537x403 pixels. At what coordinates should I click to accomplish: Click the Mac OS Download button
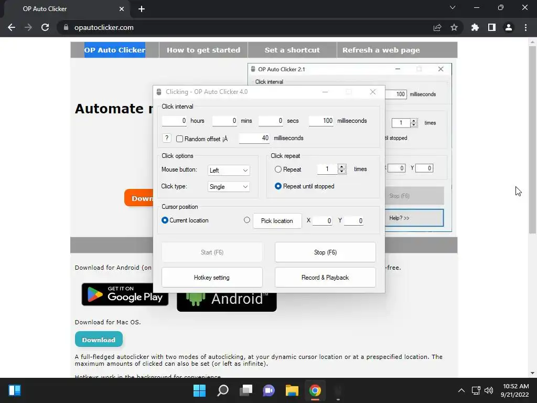click(x=99, y=340)
